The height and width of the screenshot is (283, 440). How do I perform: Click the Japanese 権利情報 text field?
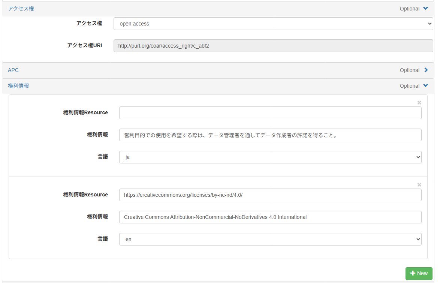[x=270, y=135]
